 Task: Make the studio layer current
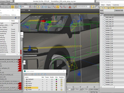coord(39,88)
